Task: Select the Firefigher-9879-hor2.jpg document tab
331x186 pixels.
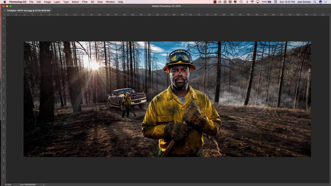Action: click(29, 10)
